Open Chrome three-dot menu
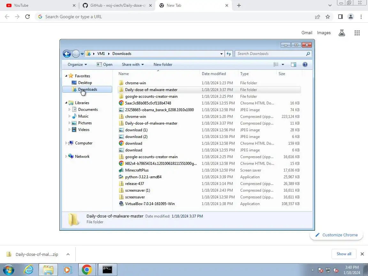The height and width of the screenshot is (276, 368). click(x=361, y=17)
